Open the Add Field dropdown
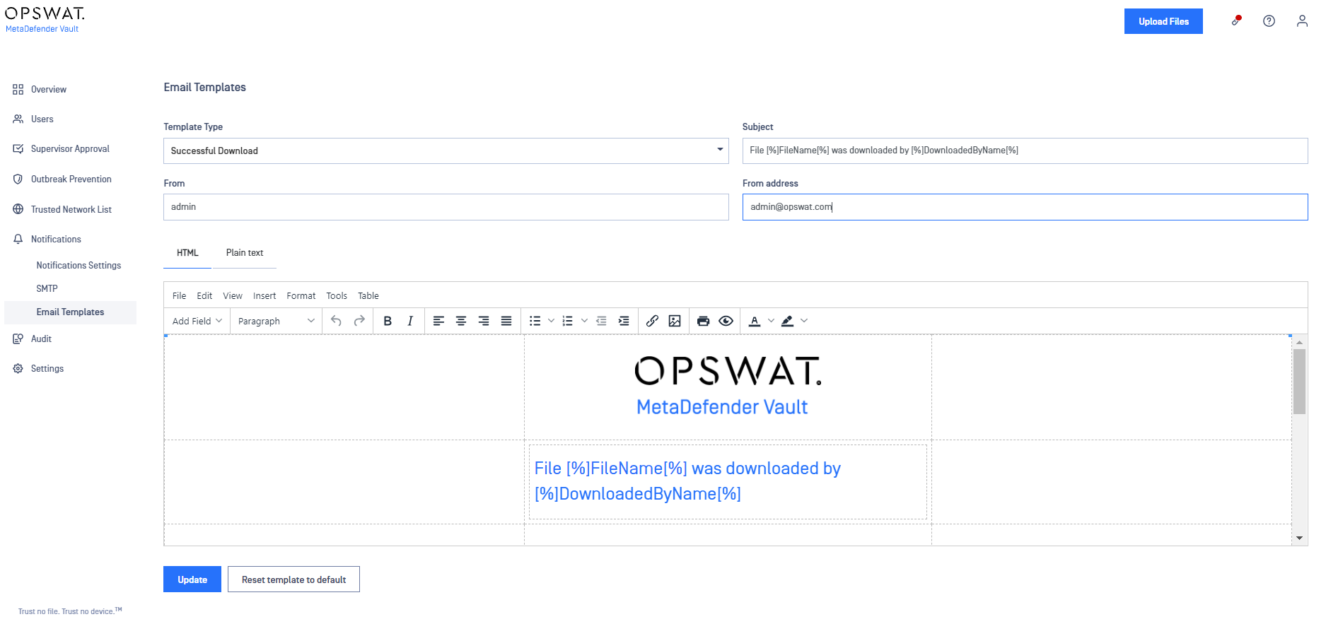 (197, 321)
